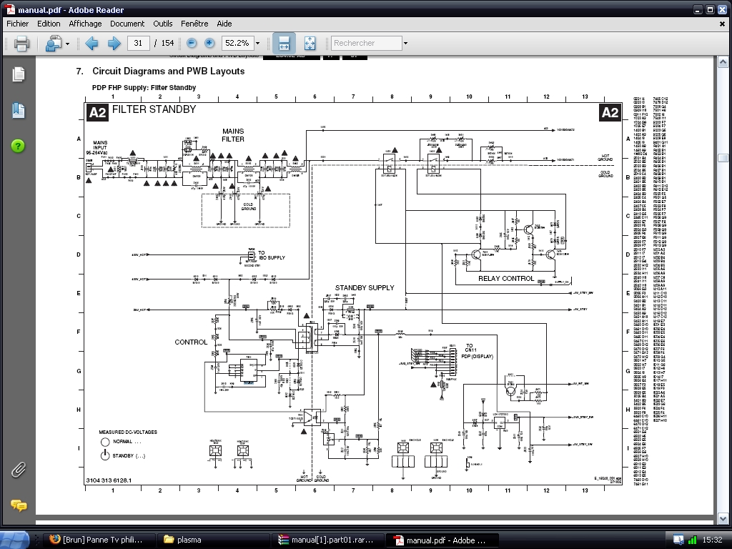Click the 'STANDBY SUPPLY' label in diagram
The image size is (732, 549).
click(x=365, y=288)
